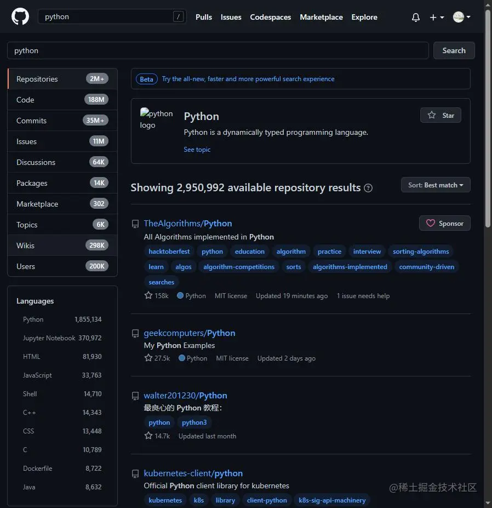492x508 pixels.
Task: Open the plus create-new dropdown
Action: point(437,17)
